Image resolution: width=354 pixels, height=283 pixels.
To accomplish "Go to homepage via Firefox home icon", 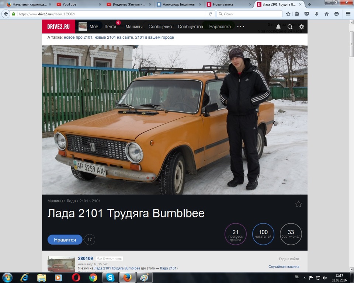I will point(326,13).
